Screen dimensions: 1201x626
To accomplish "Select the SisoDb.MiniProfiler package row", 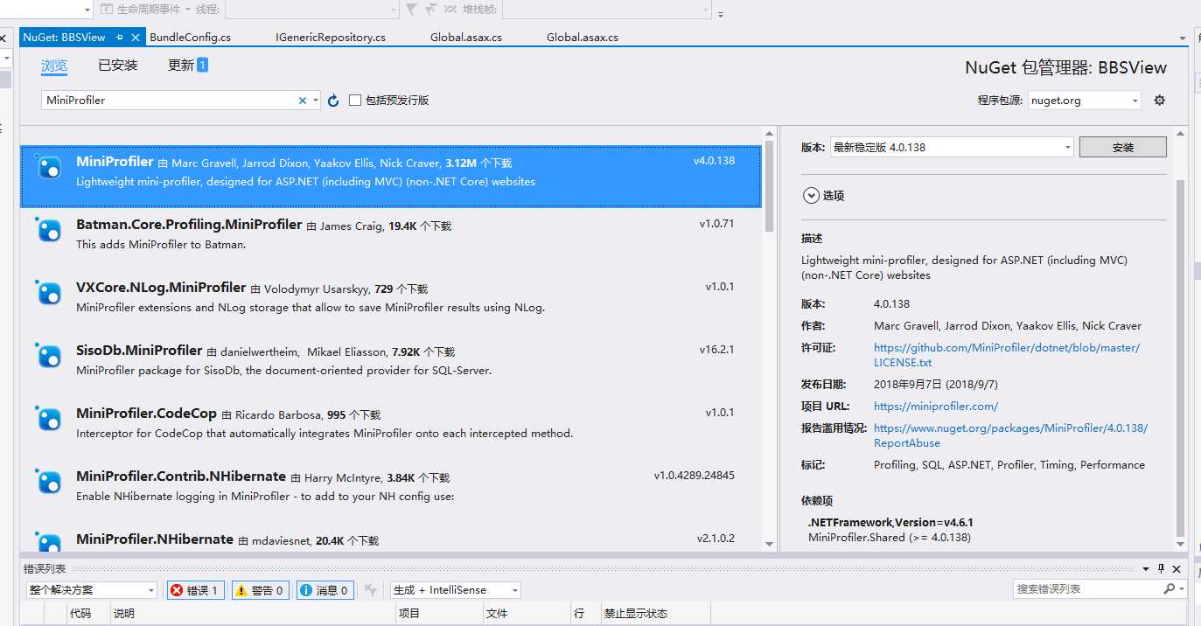I will point(391,365).
